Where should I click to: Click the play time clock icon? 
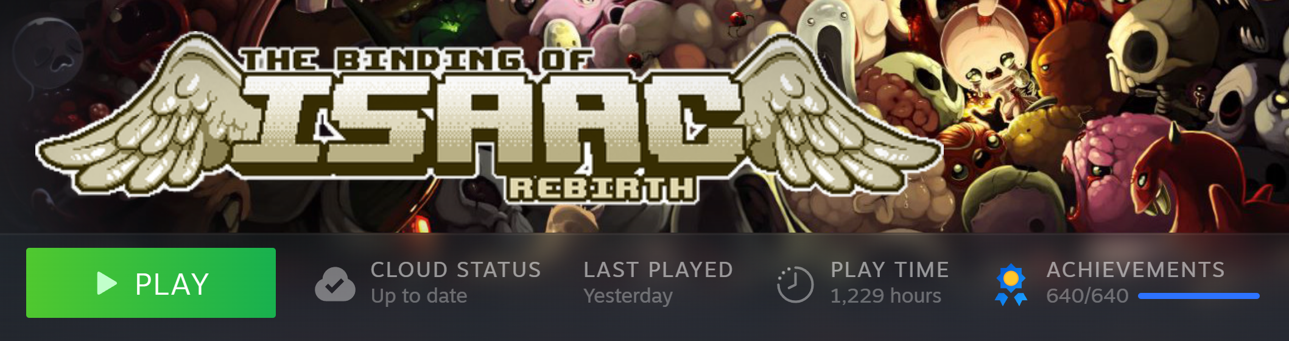[x=795, y=284]
